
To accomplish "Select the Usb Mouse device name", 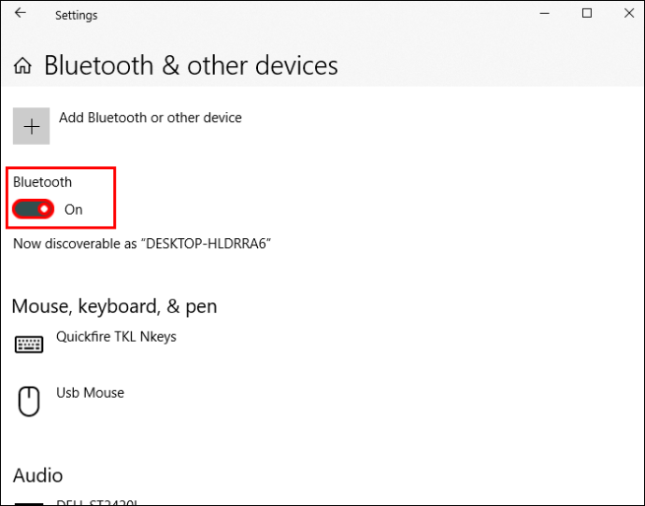I will [x=90, y=393].
